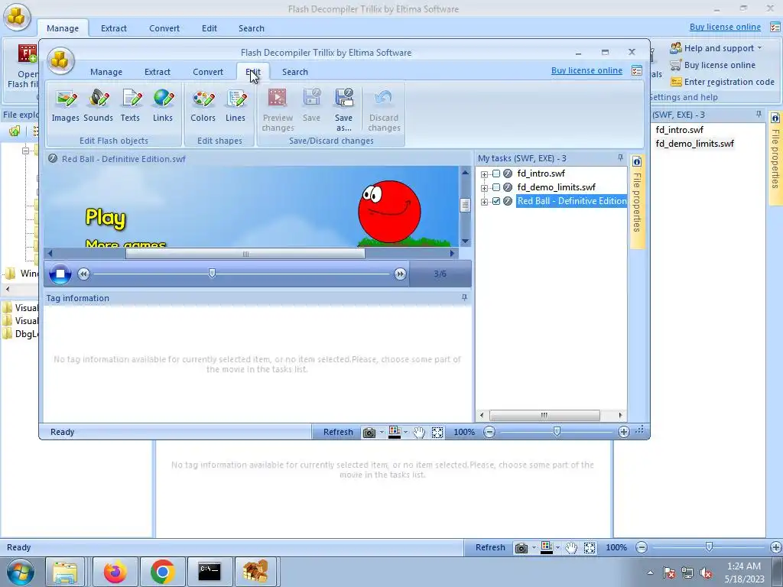Pin the Tag information panel
The width and height of the screenshot is (783, 587).
click(x=464, y=297)
